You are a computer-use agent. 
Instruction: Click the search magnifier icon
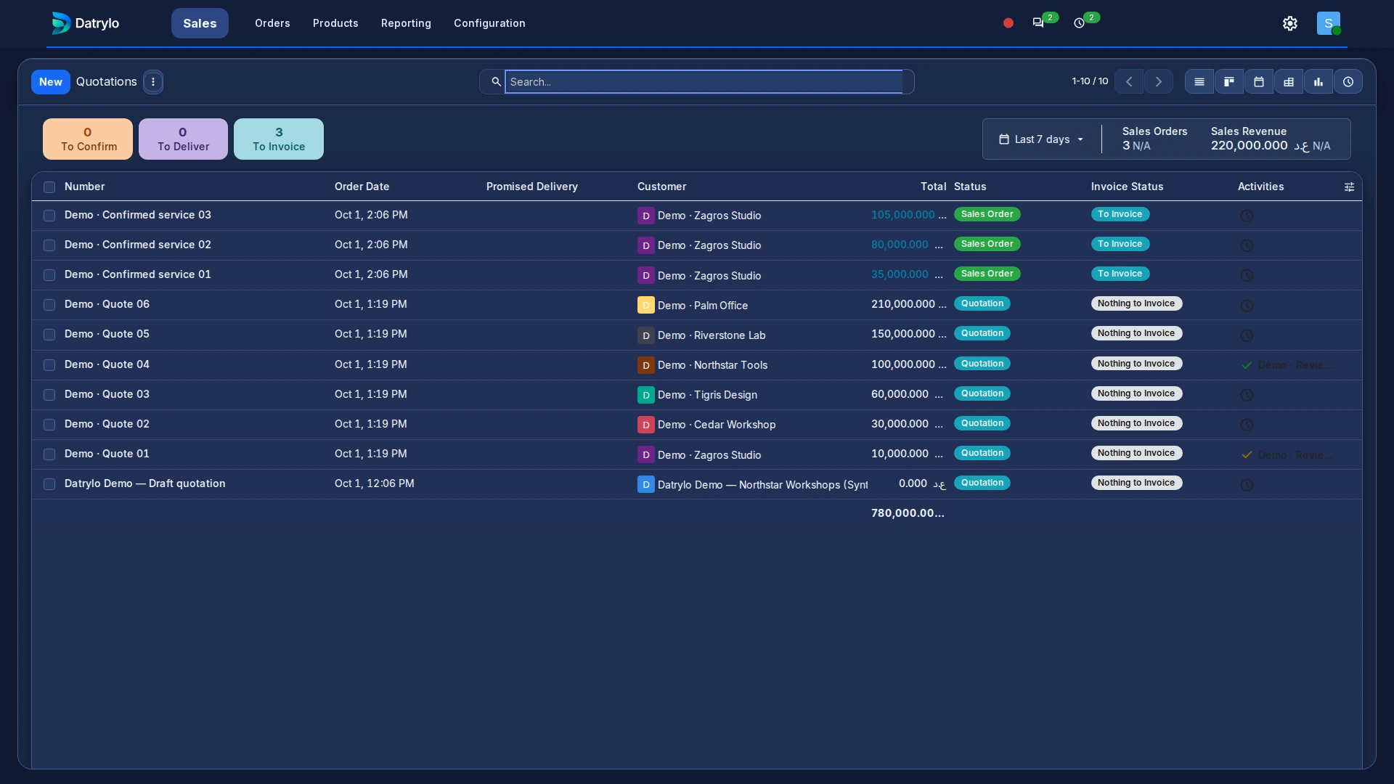pyautogui.click(x=496, y=82)
